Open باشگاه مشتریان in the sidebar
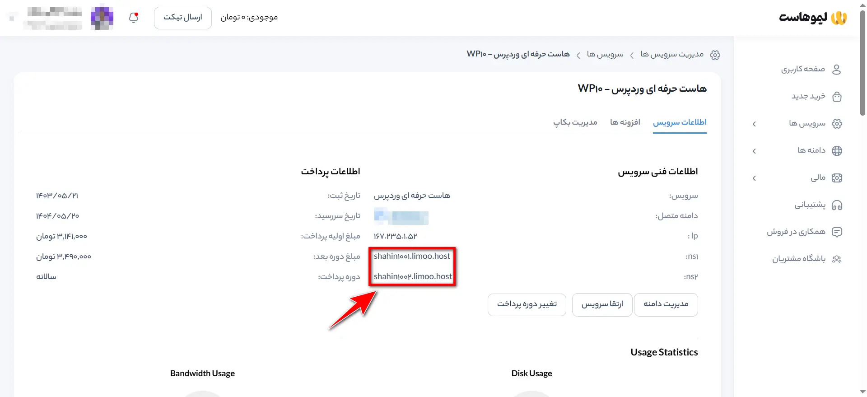 point(799,259)
